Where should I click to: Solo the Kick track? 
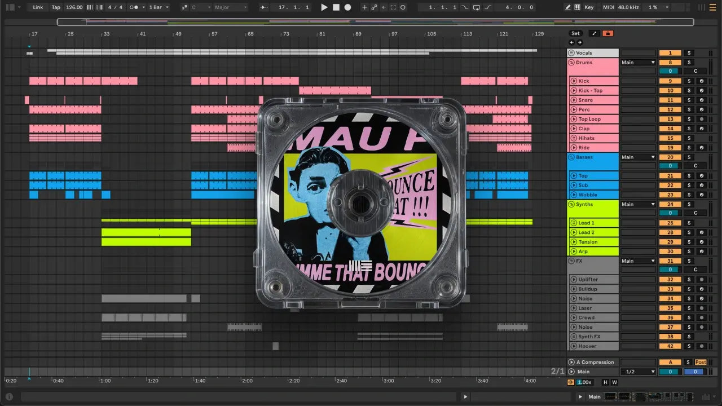[x=688, y=81]
